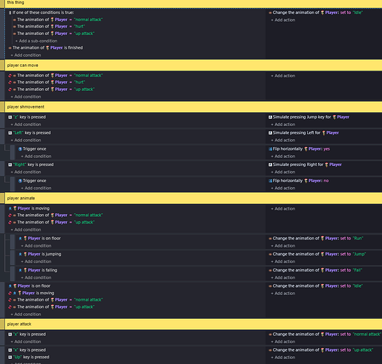Select the "Simulate pressing Left for Player" action
The height and width of the screenshot is (364, 382).
click(304, 133)
